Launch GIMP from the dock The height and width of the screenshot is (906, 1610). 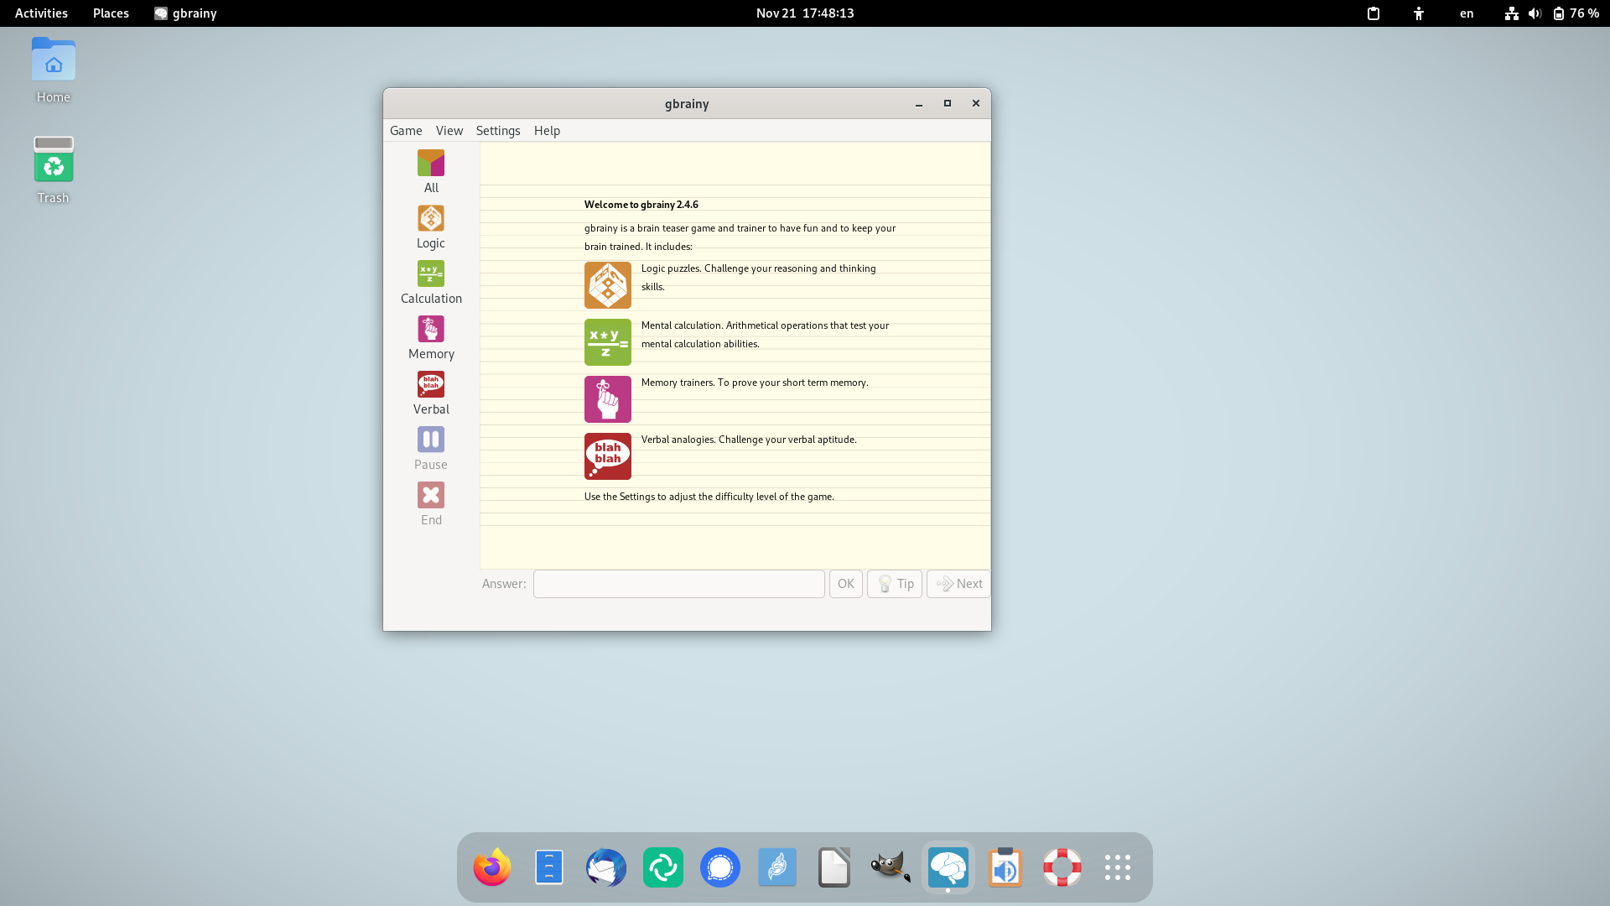pos(891,867)
